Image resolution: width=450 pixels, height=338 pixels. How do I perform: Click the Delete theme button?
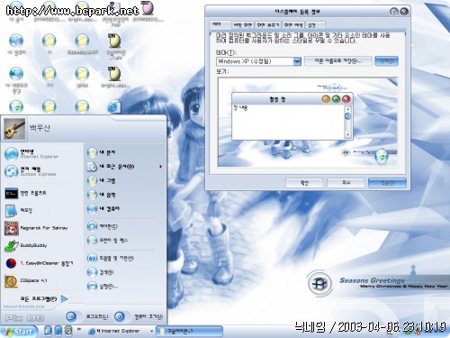[386, 61]
